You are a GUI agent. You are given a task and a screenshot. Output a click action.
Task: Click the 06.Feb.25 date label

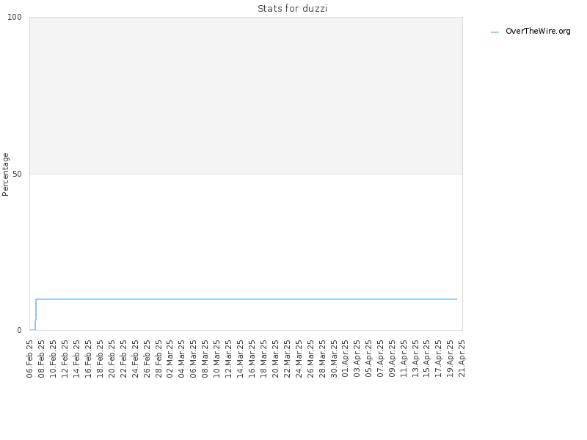(x=30, y=359)
